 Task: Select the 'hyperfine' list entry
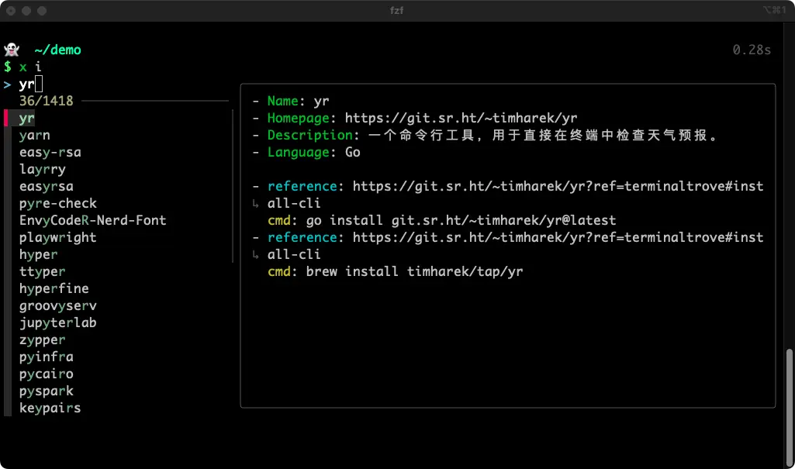coord(54,288)
